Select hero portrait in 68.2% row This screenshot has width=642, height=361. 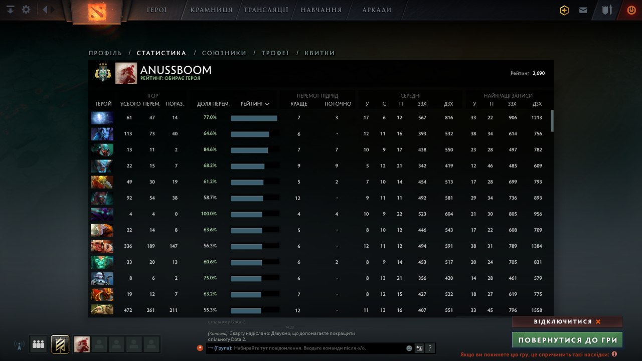(102, 166)
